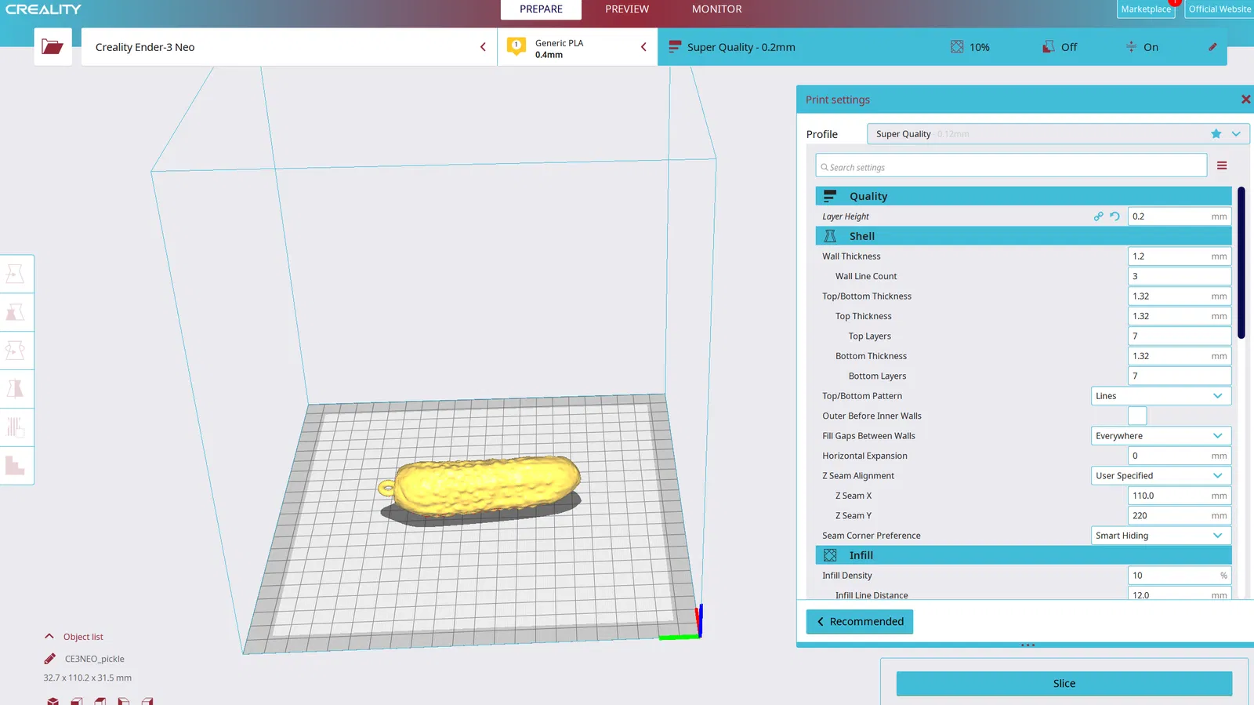
Task: Collapse the Quality settings section
Action: pyautogui.click(x=1024, y=196)
